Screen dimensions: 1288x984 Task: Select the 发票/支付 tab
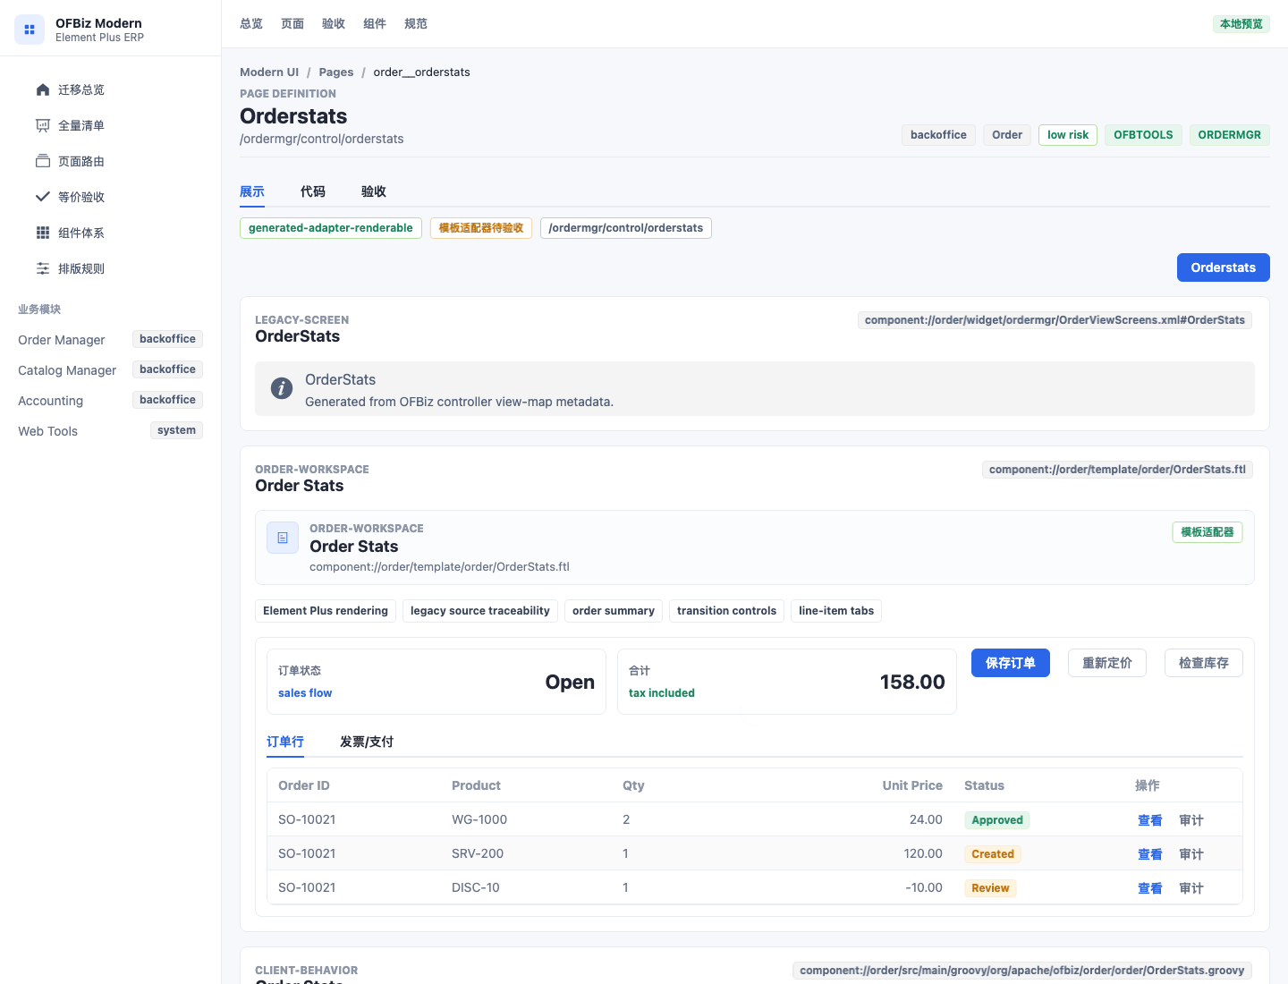point(367,742)
